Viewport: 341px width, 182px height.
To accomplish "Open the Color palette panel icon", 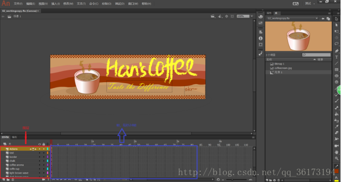I will [x=260, y=17].
